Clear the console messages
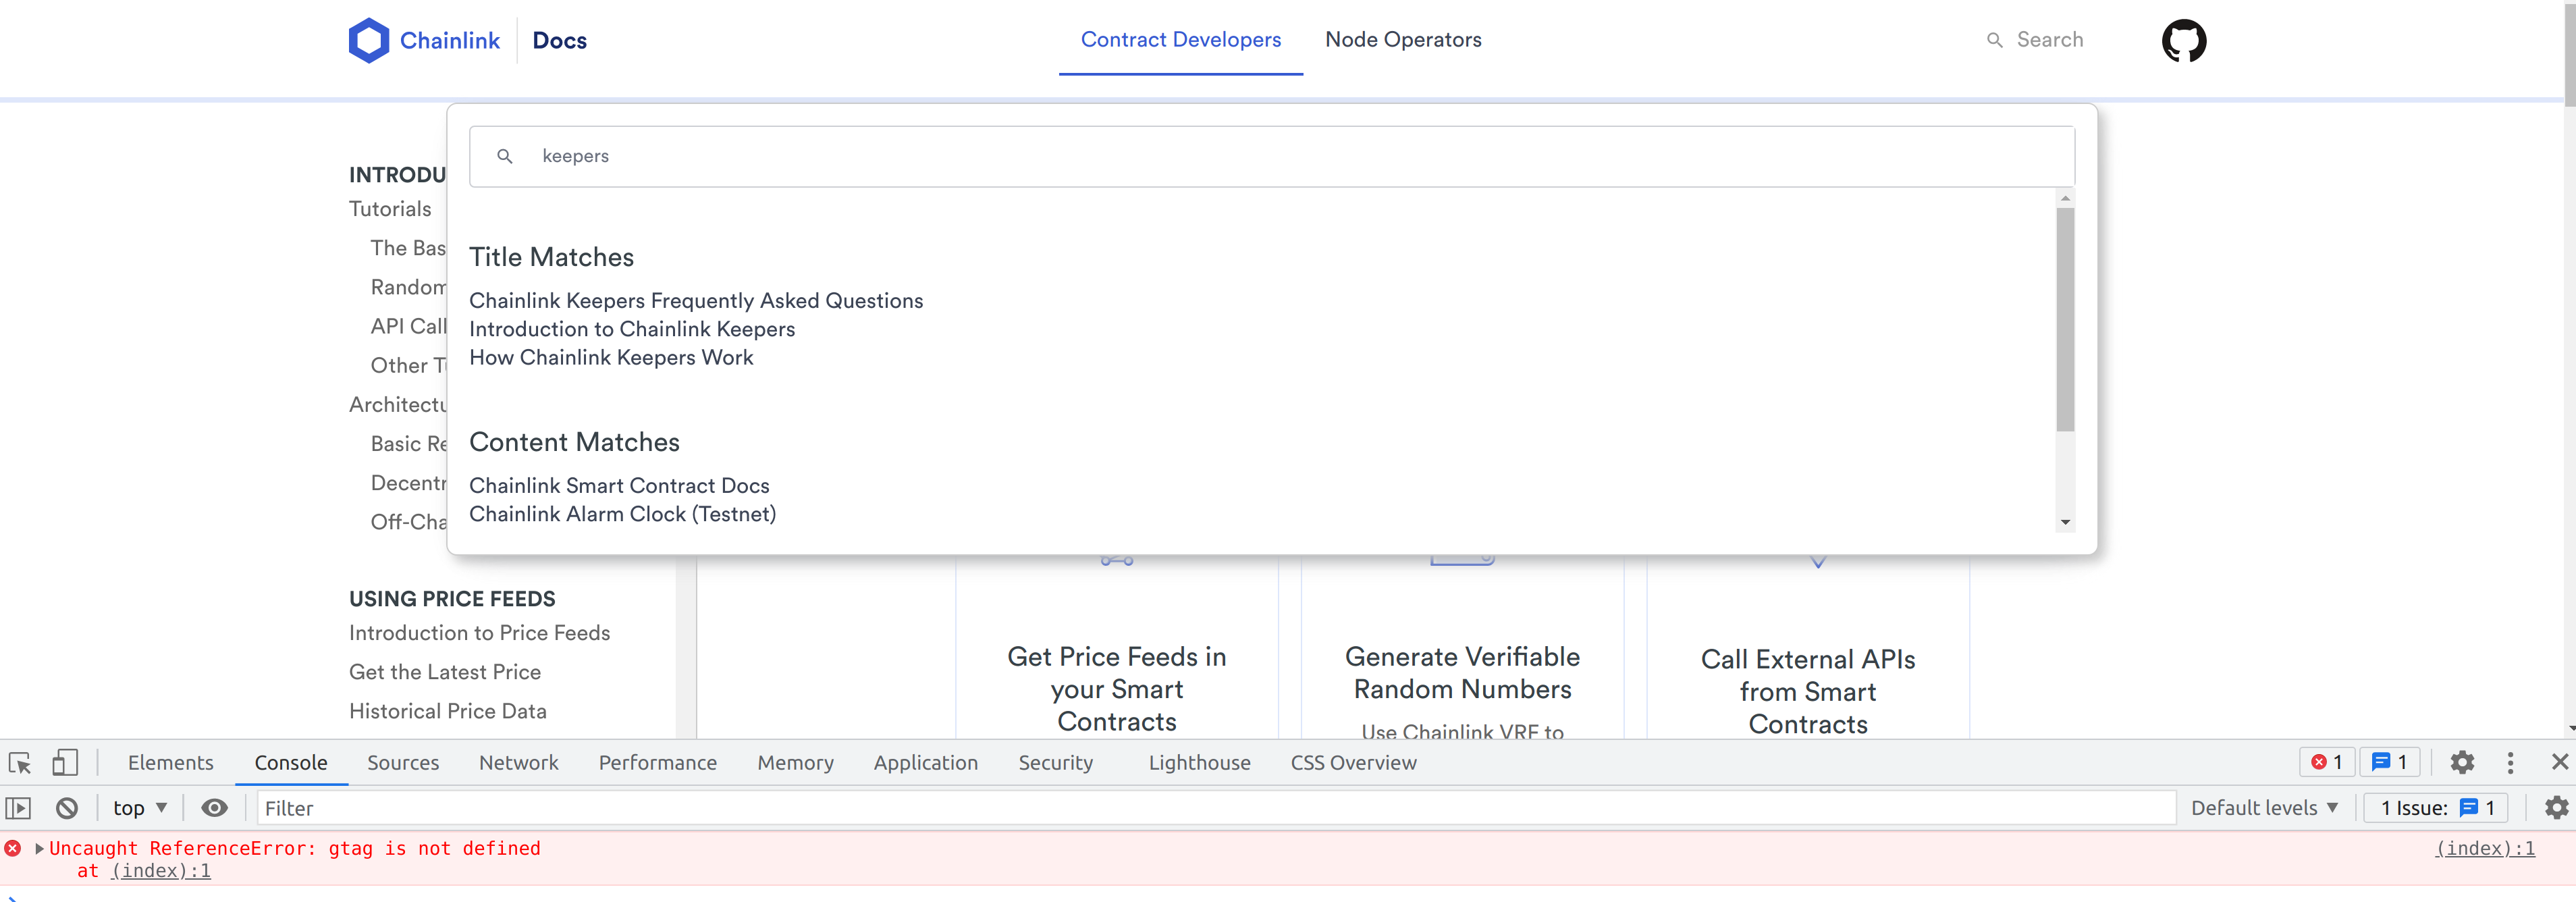This screenshot has width=2576, height=902. [66, 807]
